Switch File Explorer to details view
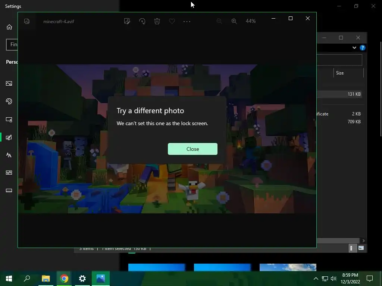This screenshot has height=286, width=382. 353,248
